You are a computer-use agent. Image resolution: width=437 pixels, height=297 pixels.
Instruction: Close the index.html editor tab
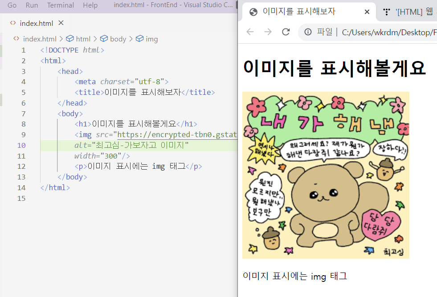[x=61, y=23]
